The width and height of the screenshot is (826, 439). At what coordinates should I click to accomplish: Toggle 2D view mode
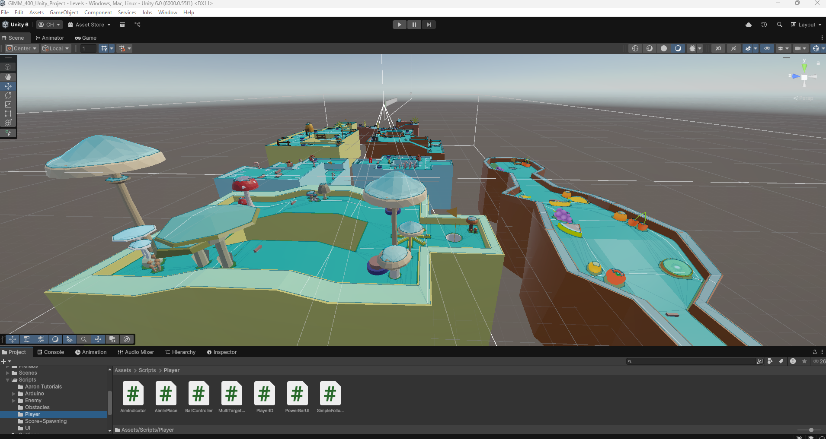pos(718,48)
